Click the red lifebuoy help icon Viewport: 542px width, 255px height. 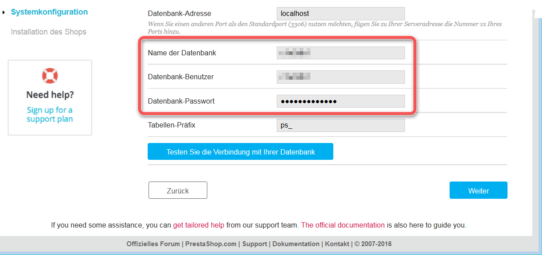[50, 76]
